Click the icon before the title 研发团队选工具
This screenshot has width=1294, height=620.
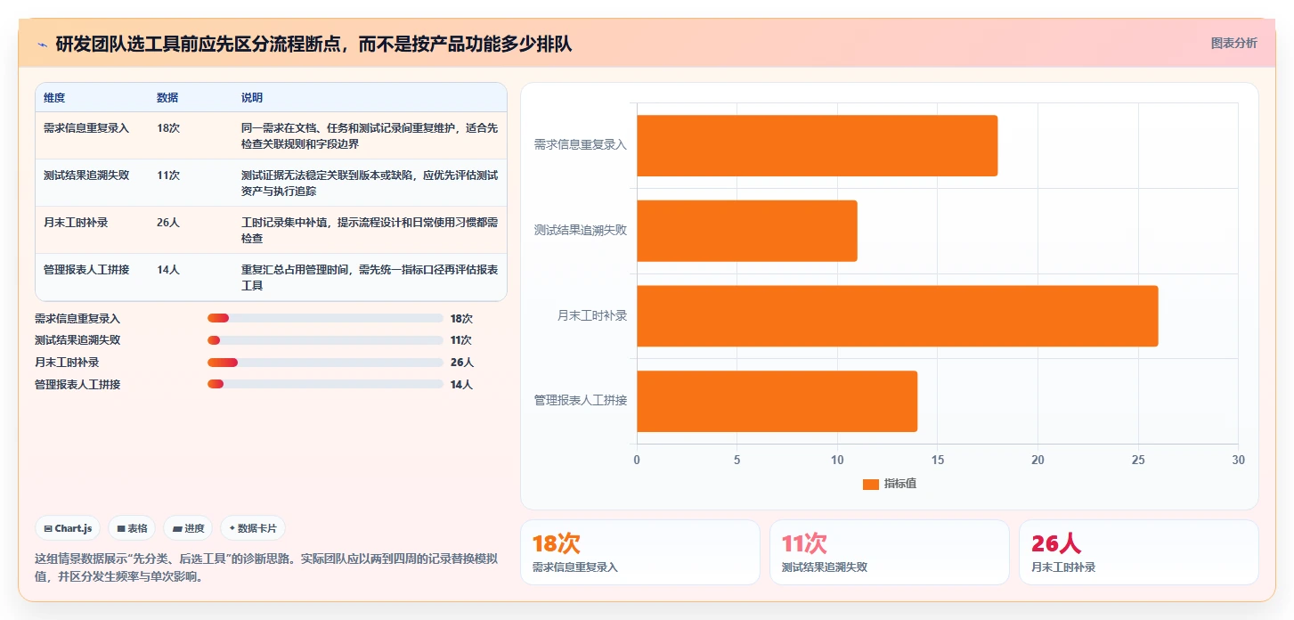(42, 44)
